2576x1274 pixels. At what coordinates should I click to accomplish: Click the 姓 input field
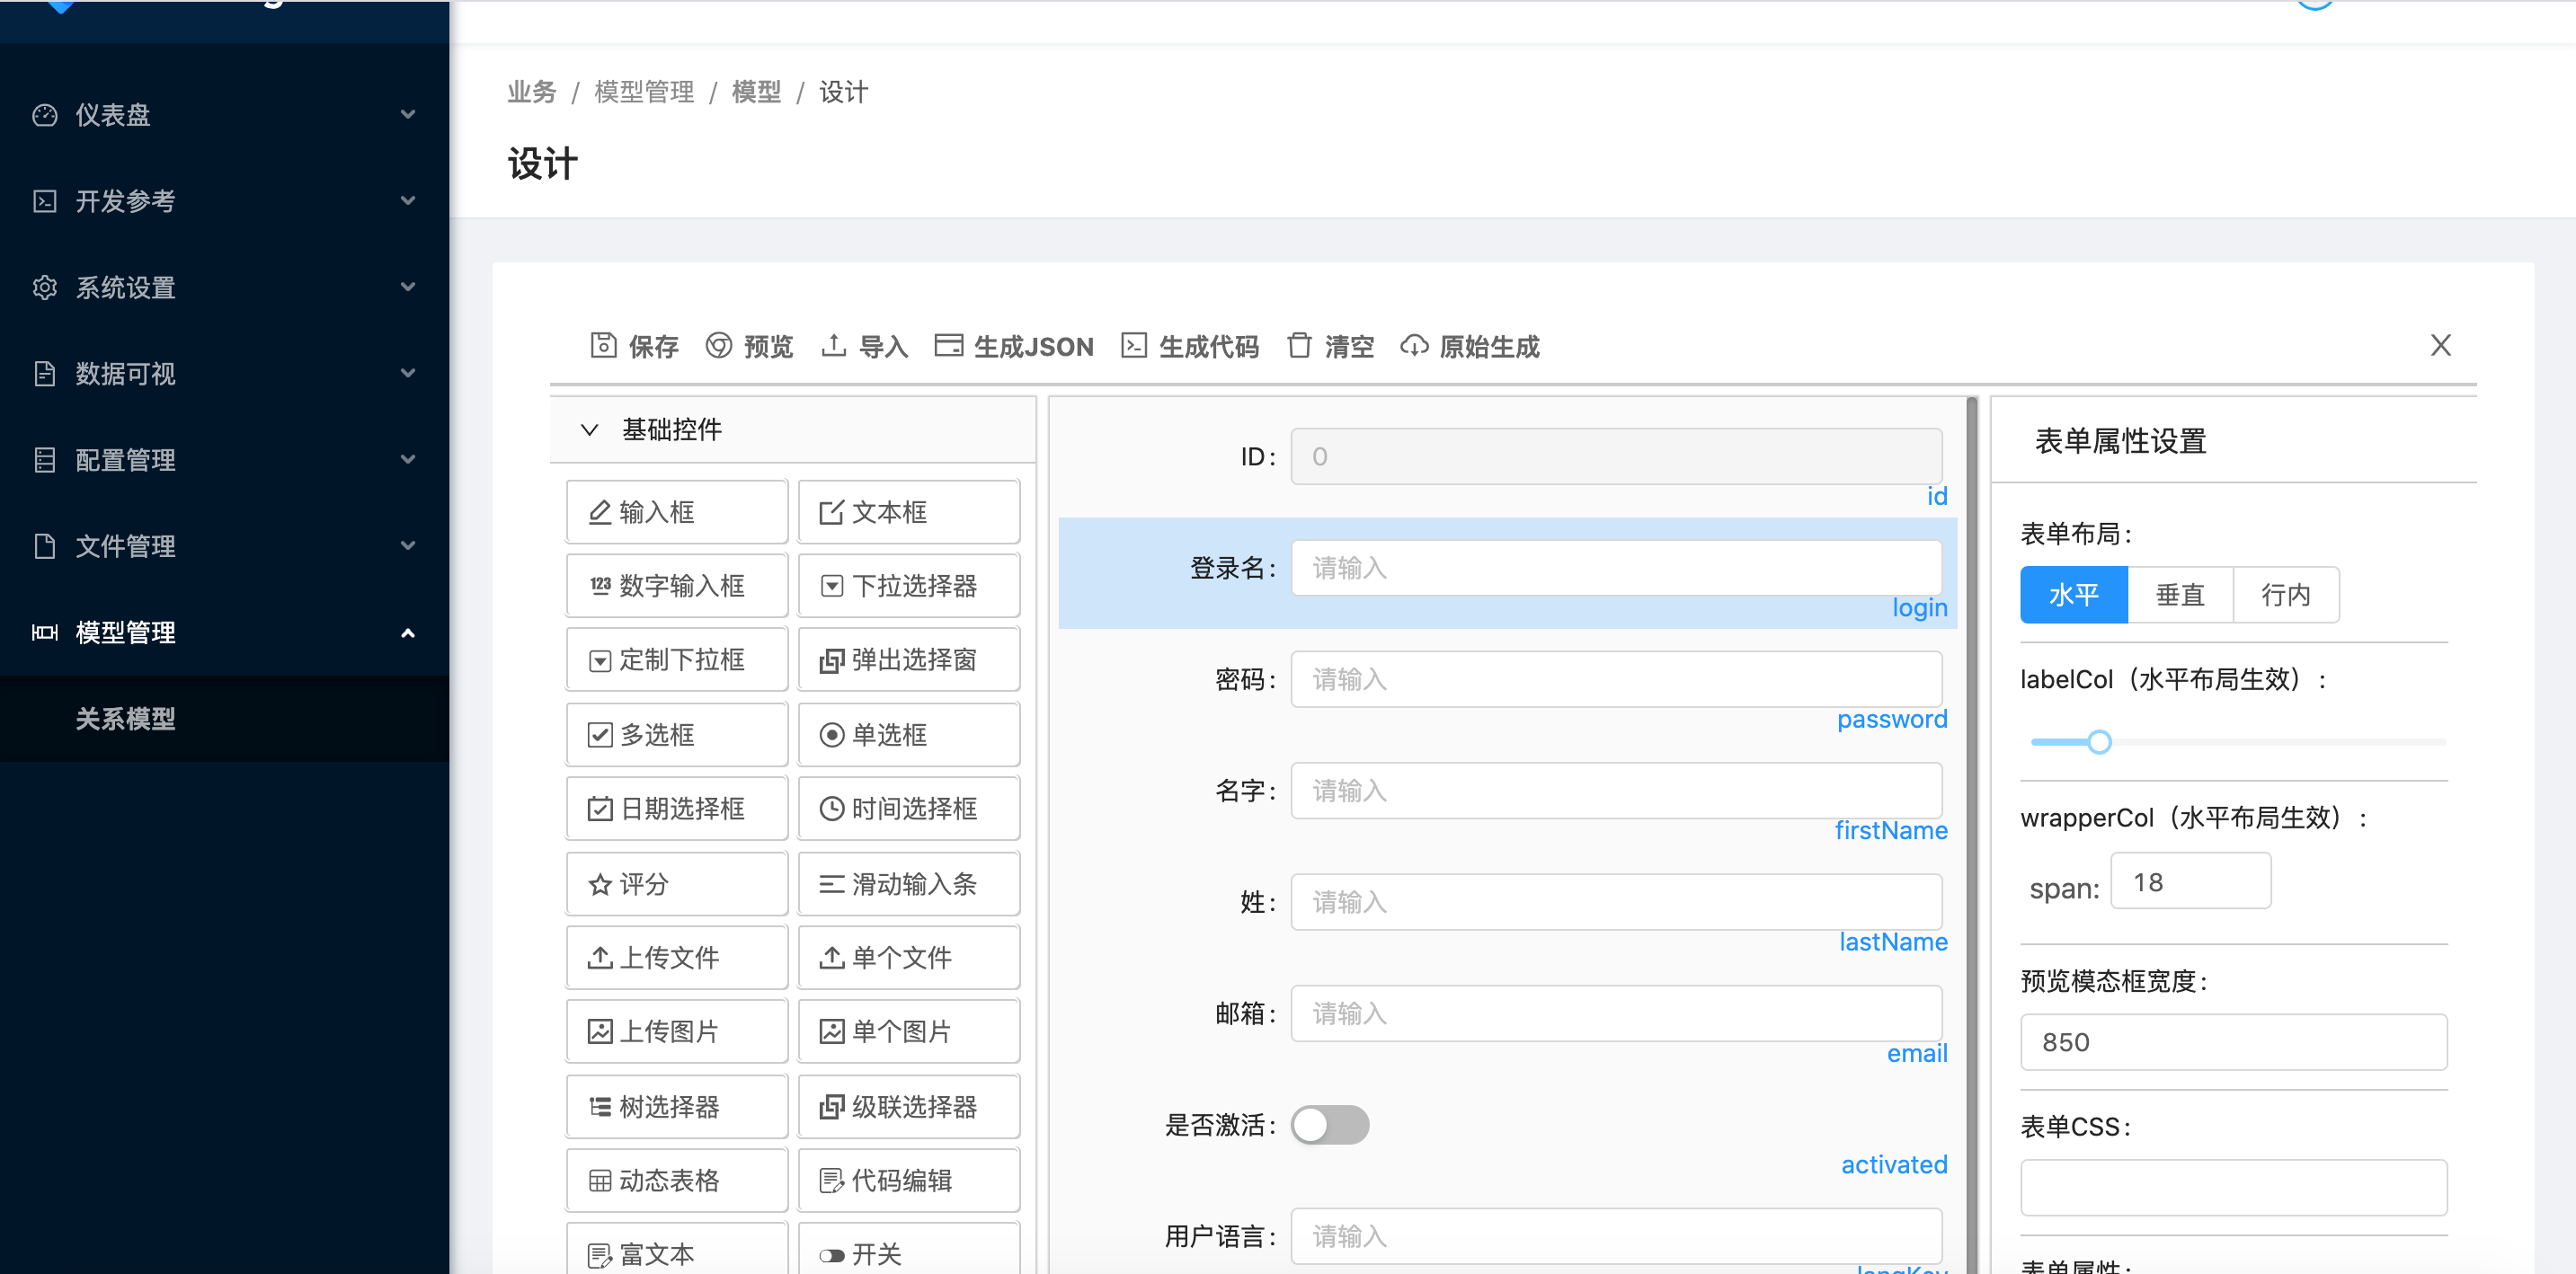pyautogui.click(x=1616, y=902)
